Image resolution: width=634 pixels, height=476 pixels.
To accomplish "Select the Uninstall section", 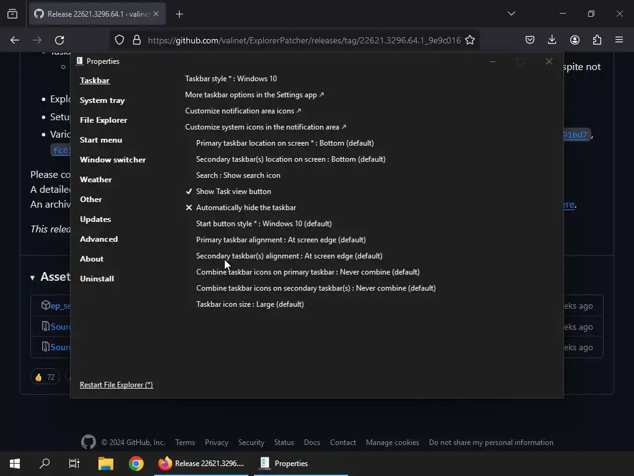I will pos(97,279).
